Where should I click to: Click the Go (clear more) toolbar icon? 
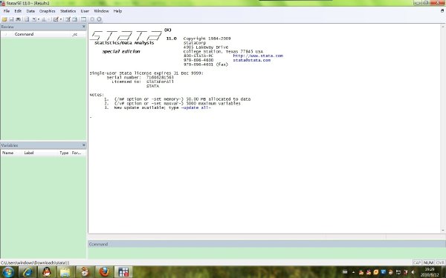[x=92, y=19]
